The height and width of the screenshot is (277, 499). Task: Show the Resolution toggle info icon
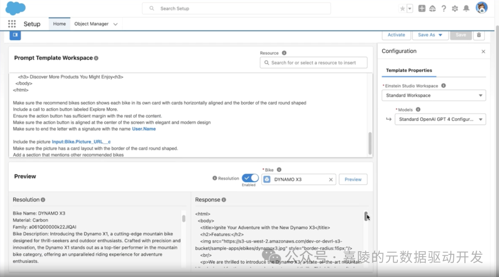pyautogui.click(x=214, y=179)
